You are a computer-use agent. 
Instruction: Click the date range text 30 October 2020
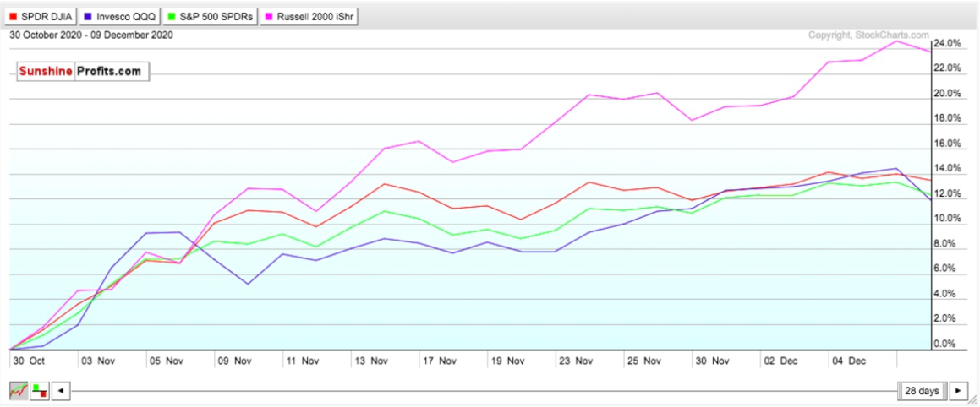point(91,35)
